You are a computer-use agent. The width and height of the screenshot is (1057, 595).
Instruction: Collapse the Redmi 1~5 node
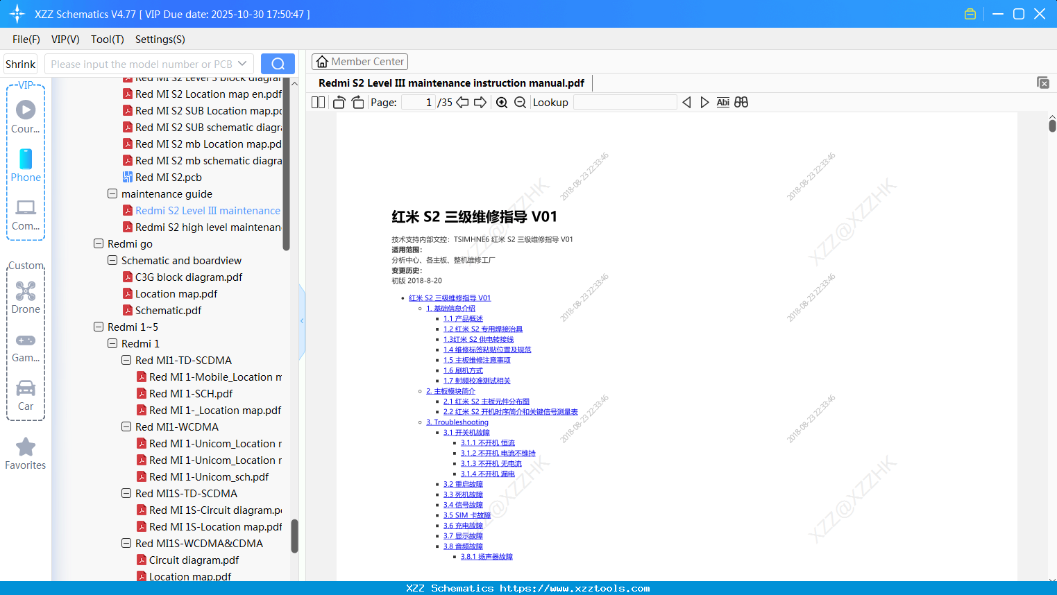99,327
